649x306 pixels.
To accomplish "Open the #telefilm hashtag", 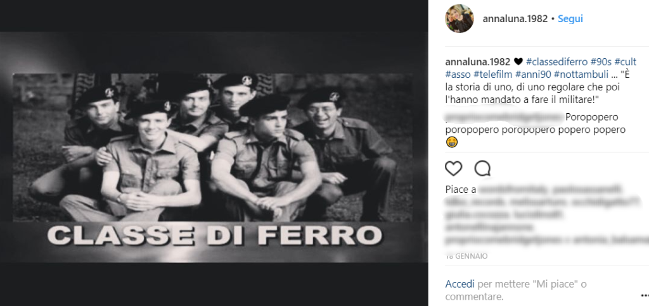I will (491, 75).
